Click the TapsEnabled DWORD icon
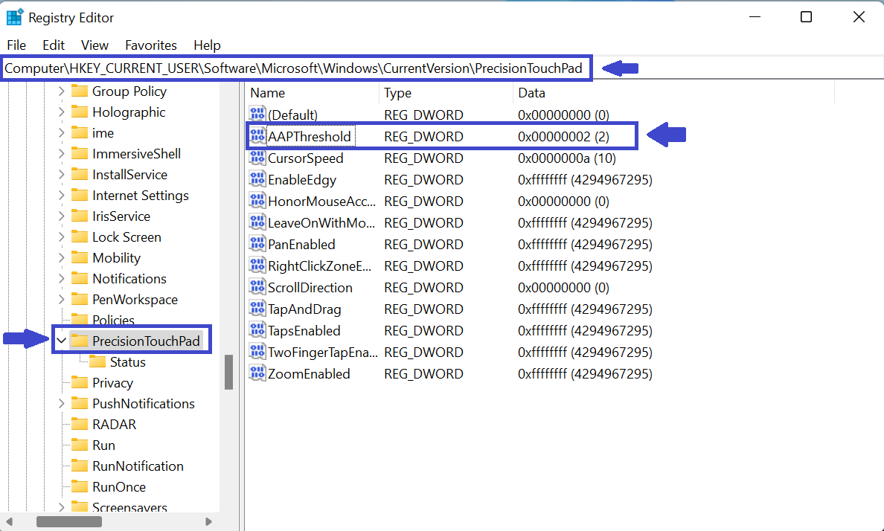884x531 pixels. click(257, 331)
